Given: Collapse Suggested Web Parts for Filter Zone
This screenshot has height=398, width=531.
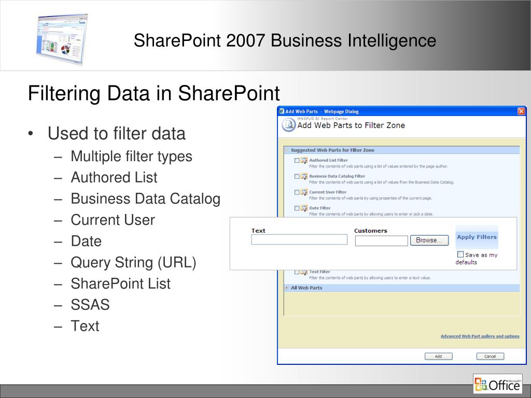Looking at the screenshot, I should [287, 150].
